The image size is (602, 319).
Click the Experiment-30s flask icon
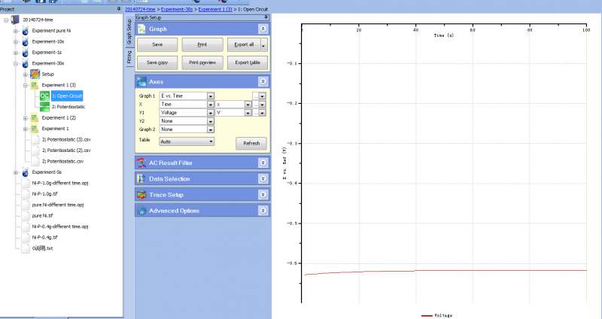(26, 63)
